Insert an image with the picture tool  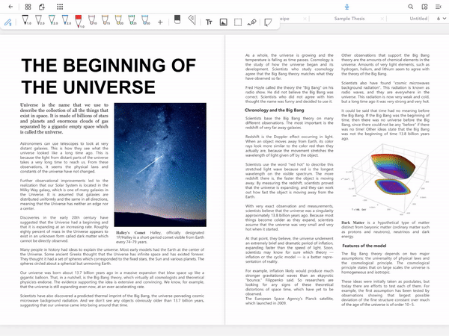click(223, 22)
